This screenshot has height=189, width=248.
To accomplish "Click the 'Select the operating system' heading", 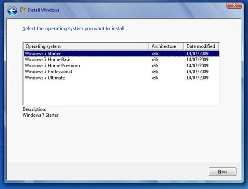I will [x=73, y=29].
